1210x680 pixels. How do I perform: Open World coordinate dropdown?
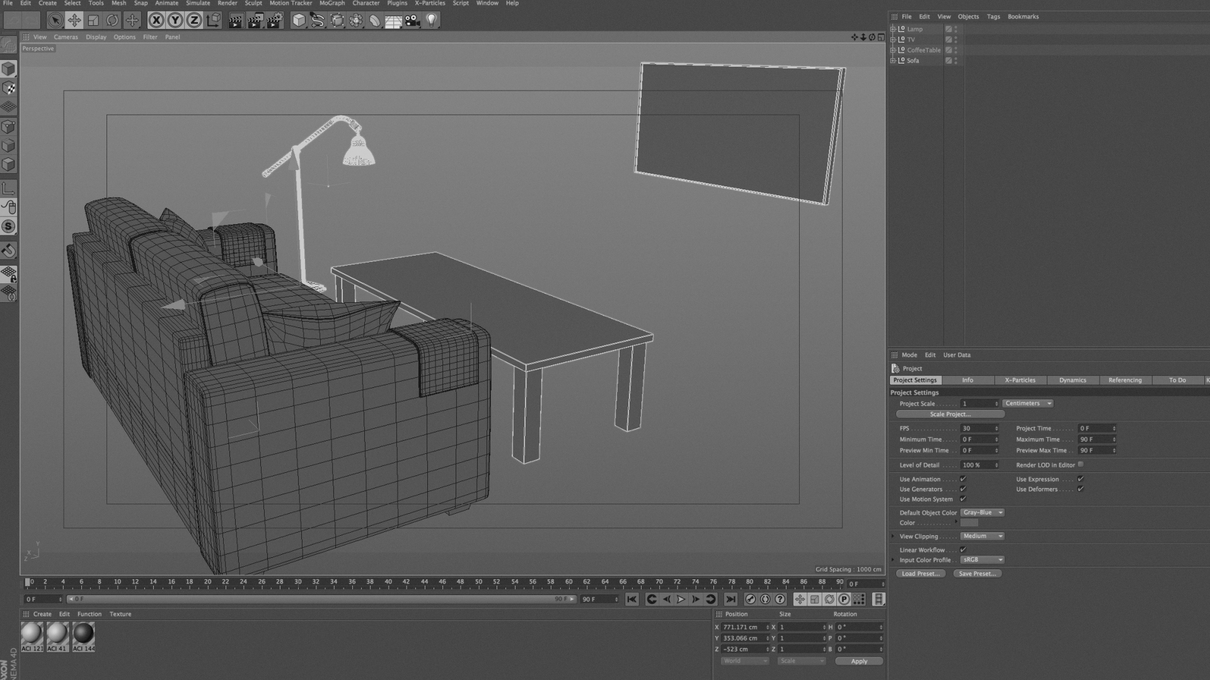[x=745, y=661]
